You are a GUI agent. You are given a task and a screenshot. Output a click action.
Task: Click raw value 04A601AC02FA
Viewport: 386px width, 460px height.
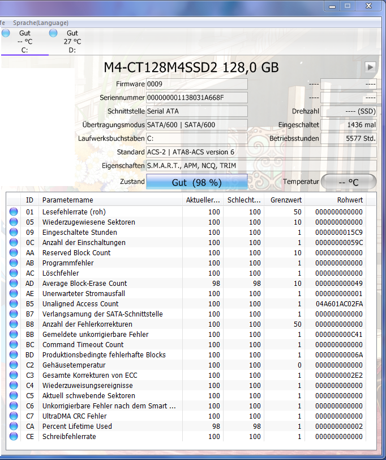339,303
